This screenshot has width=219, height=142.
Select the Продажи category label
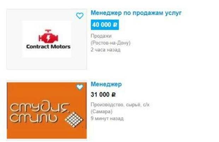click(101, 36)
